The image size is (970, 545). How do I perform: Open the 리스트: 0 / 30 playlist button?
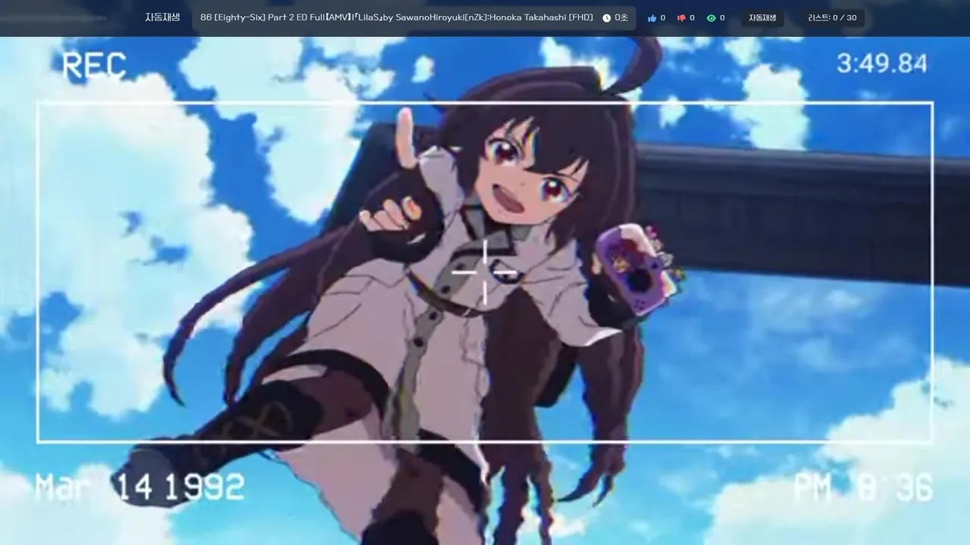[x=832, y=17]
